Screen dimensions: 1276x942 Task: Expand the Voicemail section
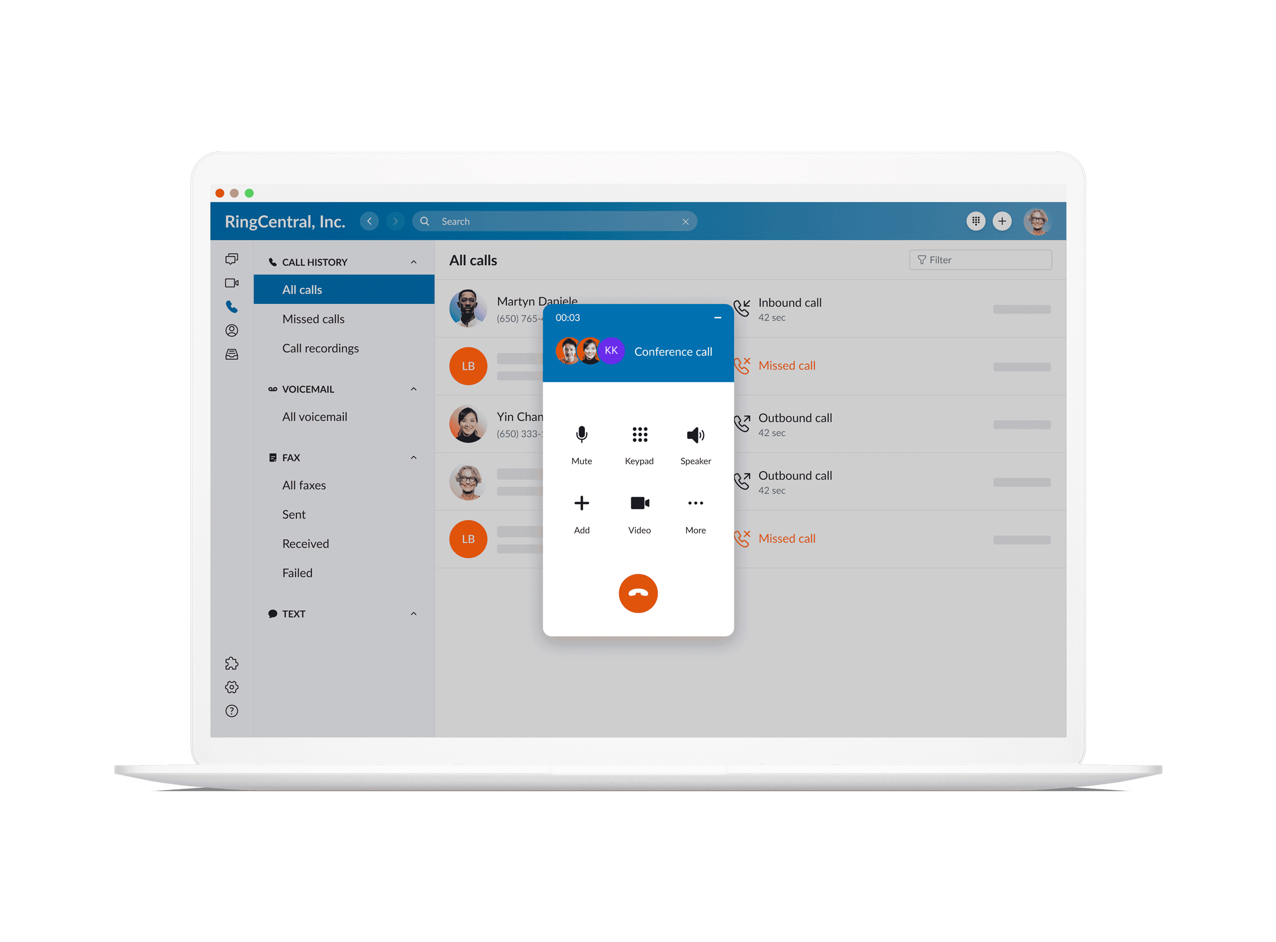coord(415,388)
